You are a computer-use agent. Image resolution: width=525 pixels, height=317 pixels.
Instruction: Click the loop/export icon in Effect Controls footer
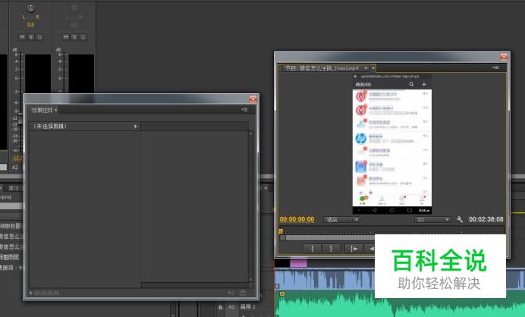point(243,293)
